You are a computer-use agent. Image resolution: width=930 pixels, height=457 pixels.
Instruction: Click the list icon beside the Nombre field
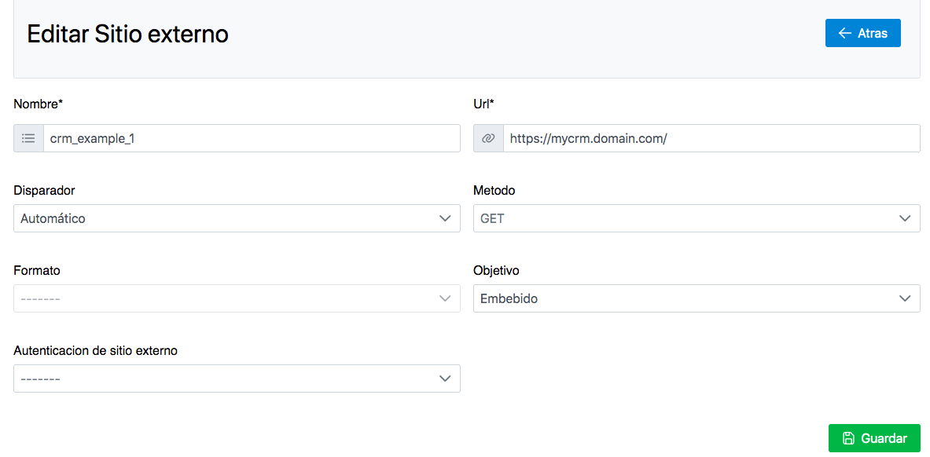point(28,138)
